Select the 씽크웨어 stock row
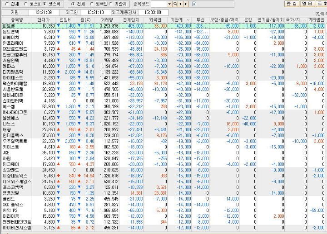 click(x=163, y=164)
